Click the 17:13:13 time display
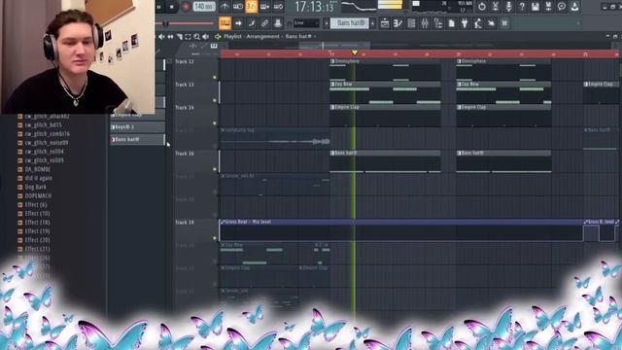This screenshot has height=350, width=622. 314,7
